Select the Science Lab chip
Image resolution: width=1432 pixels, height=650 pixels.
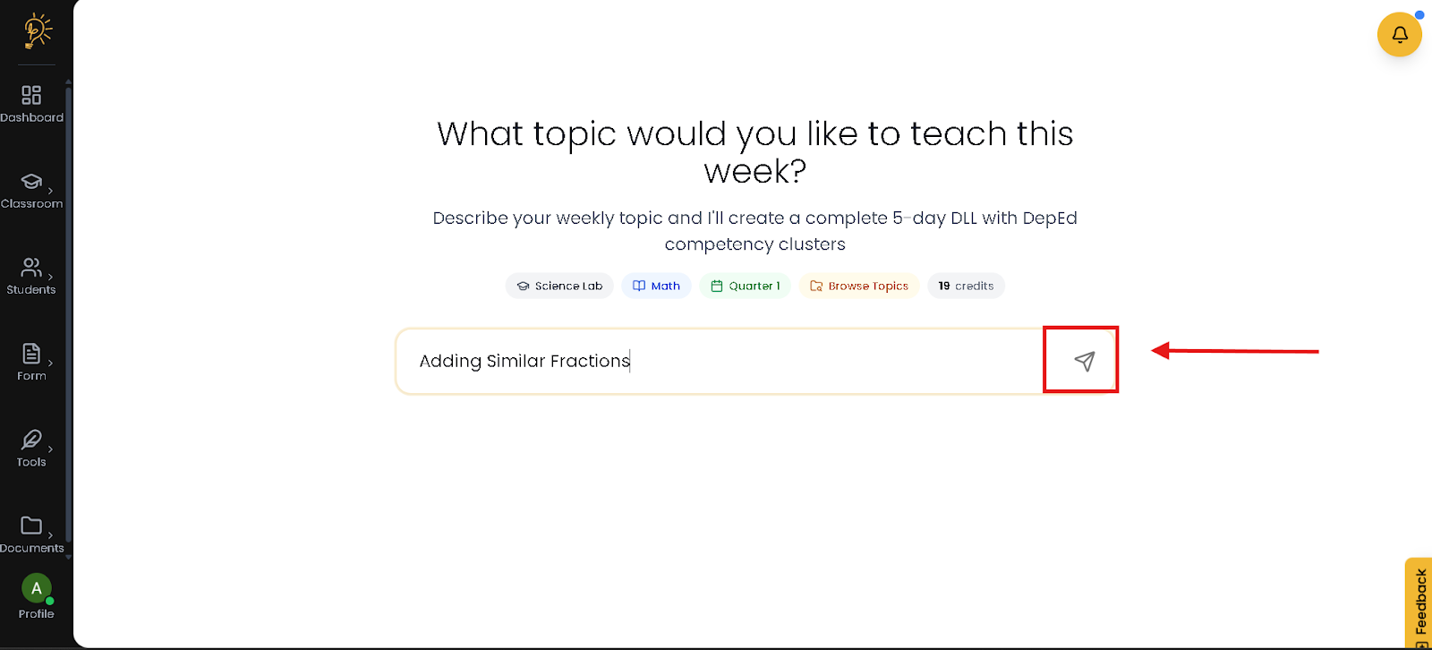pos(559,287)
